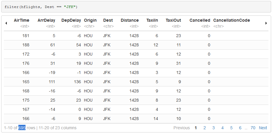Select the DepDelay column header
The width and height of the screenshot is (272, 134).
tap(71, 21)
